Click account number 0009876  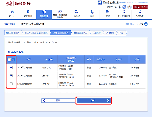click(x=103, y=68)
